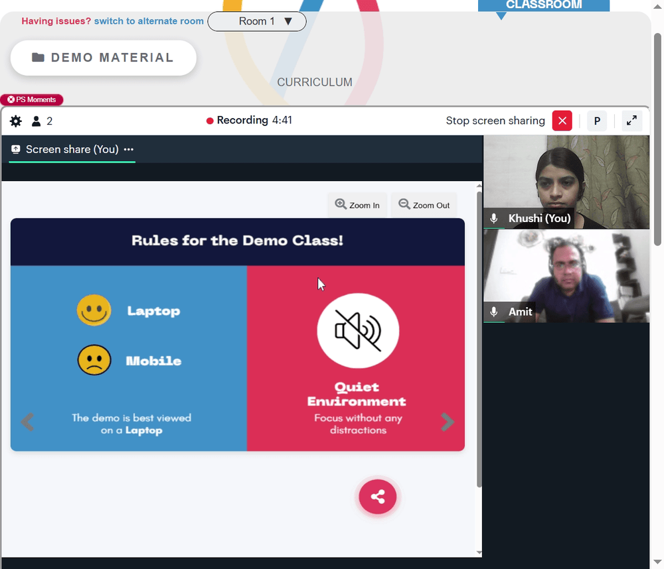Click the pink share button

[x=377, y=497]
